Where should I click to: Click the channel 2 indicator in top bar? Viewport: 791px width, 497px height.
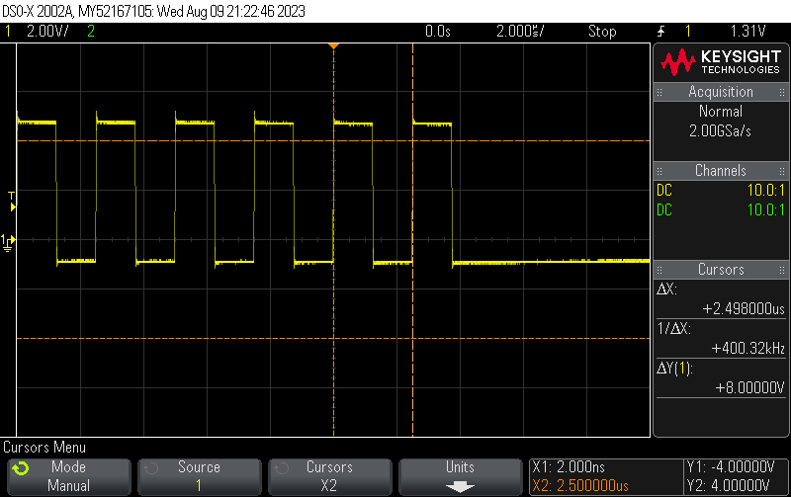click(91, 32)
